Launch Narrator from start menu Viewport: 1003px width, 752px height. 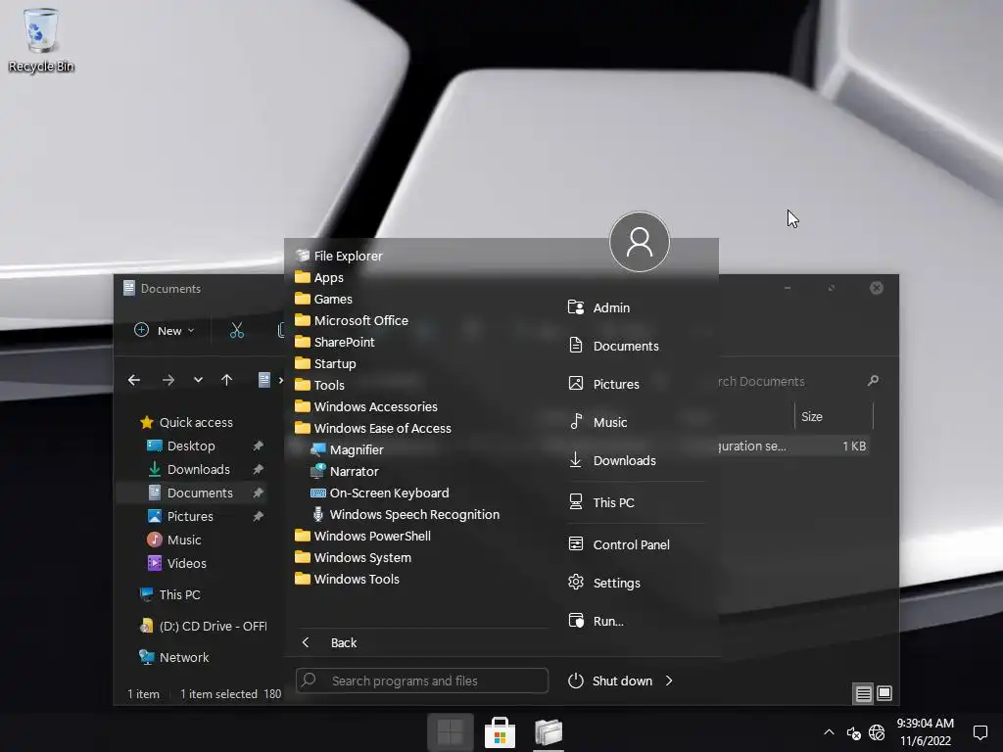click(344, 471)
